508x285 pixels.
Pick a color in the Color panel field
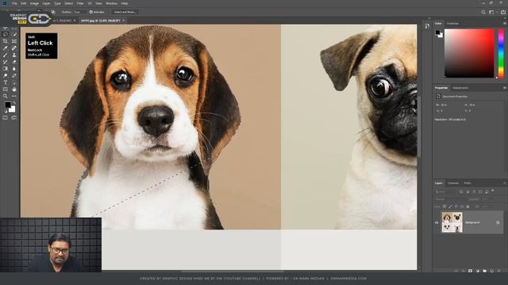tap(469, 53)
